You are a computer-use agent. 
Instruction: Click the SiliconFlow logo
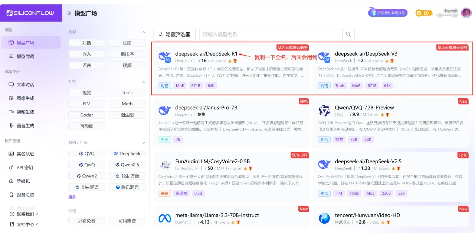[x=31, y=13]
